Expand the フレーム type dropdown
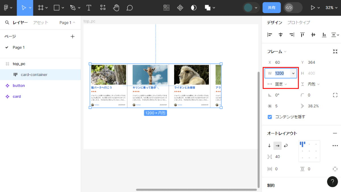The height and width of the screenshot is (192, 341). [276, 51]
